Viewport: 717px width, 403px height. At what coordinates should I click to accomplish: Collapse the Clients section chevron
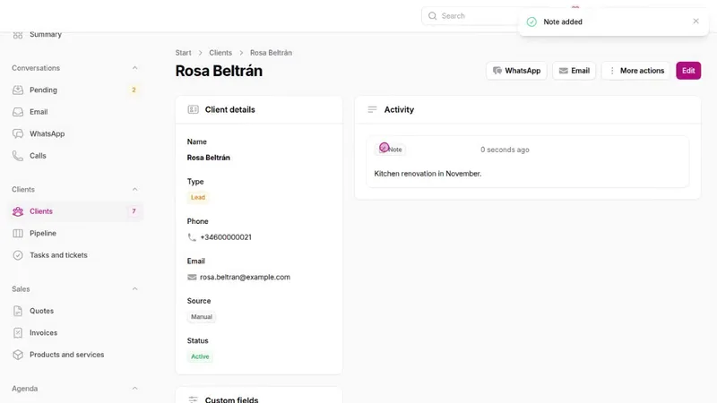(134, 190)
